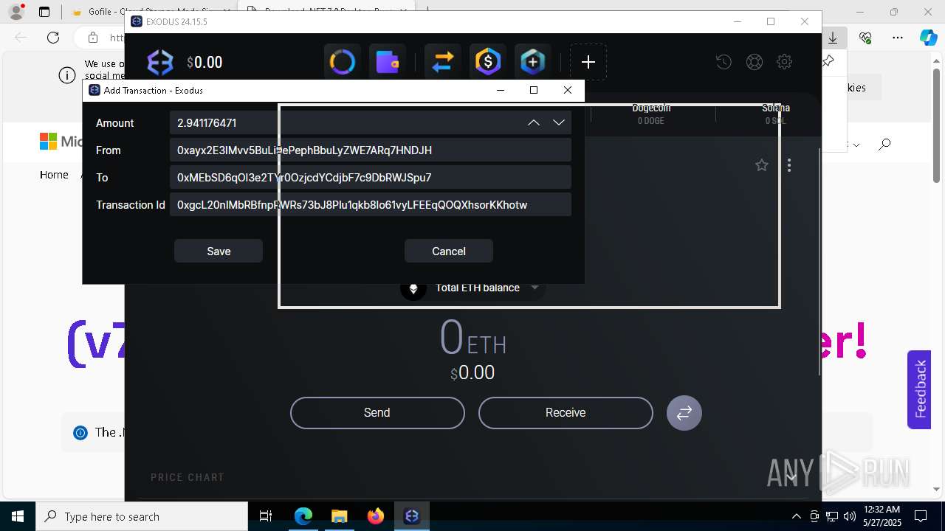Close the Add Transaction dialog
The width and height of the screenshot is (945, 531).
(567, 90)
